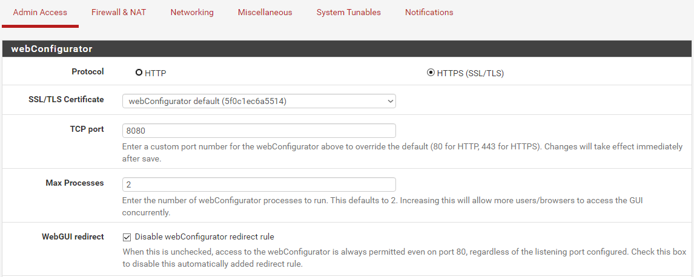Select the HTTP protocol radio button
The height and width of the screenshot is (277, 694).
(139, 73)
